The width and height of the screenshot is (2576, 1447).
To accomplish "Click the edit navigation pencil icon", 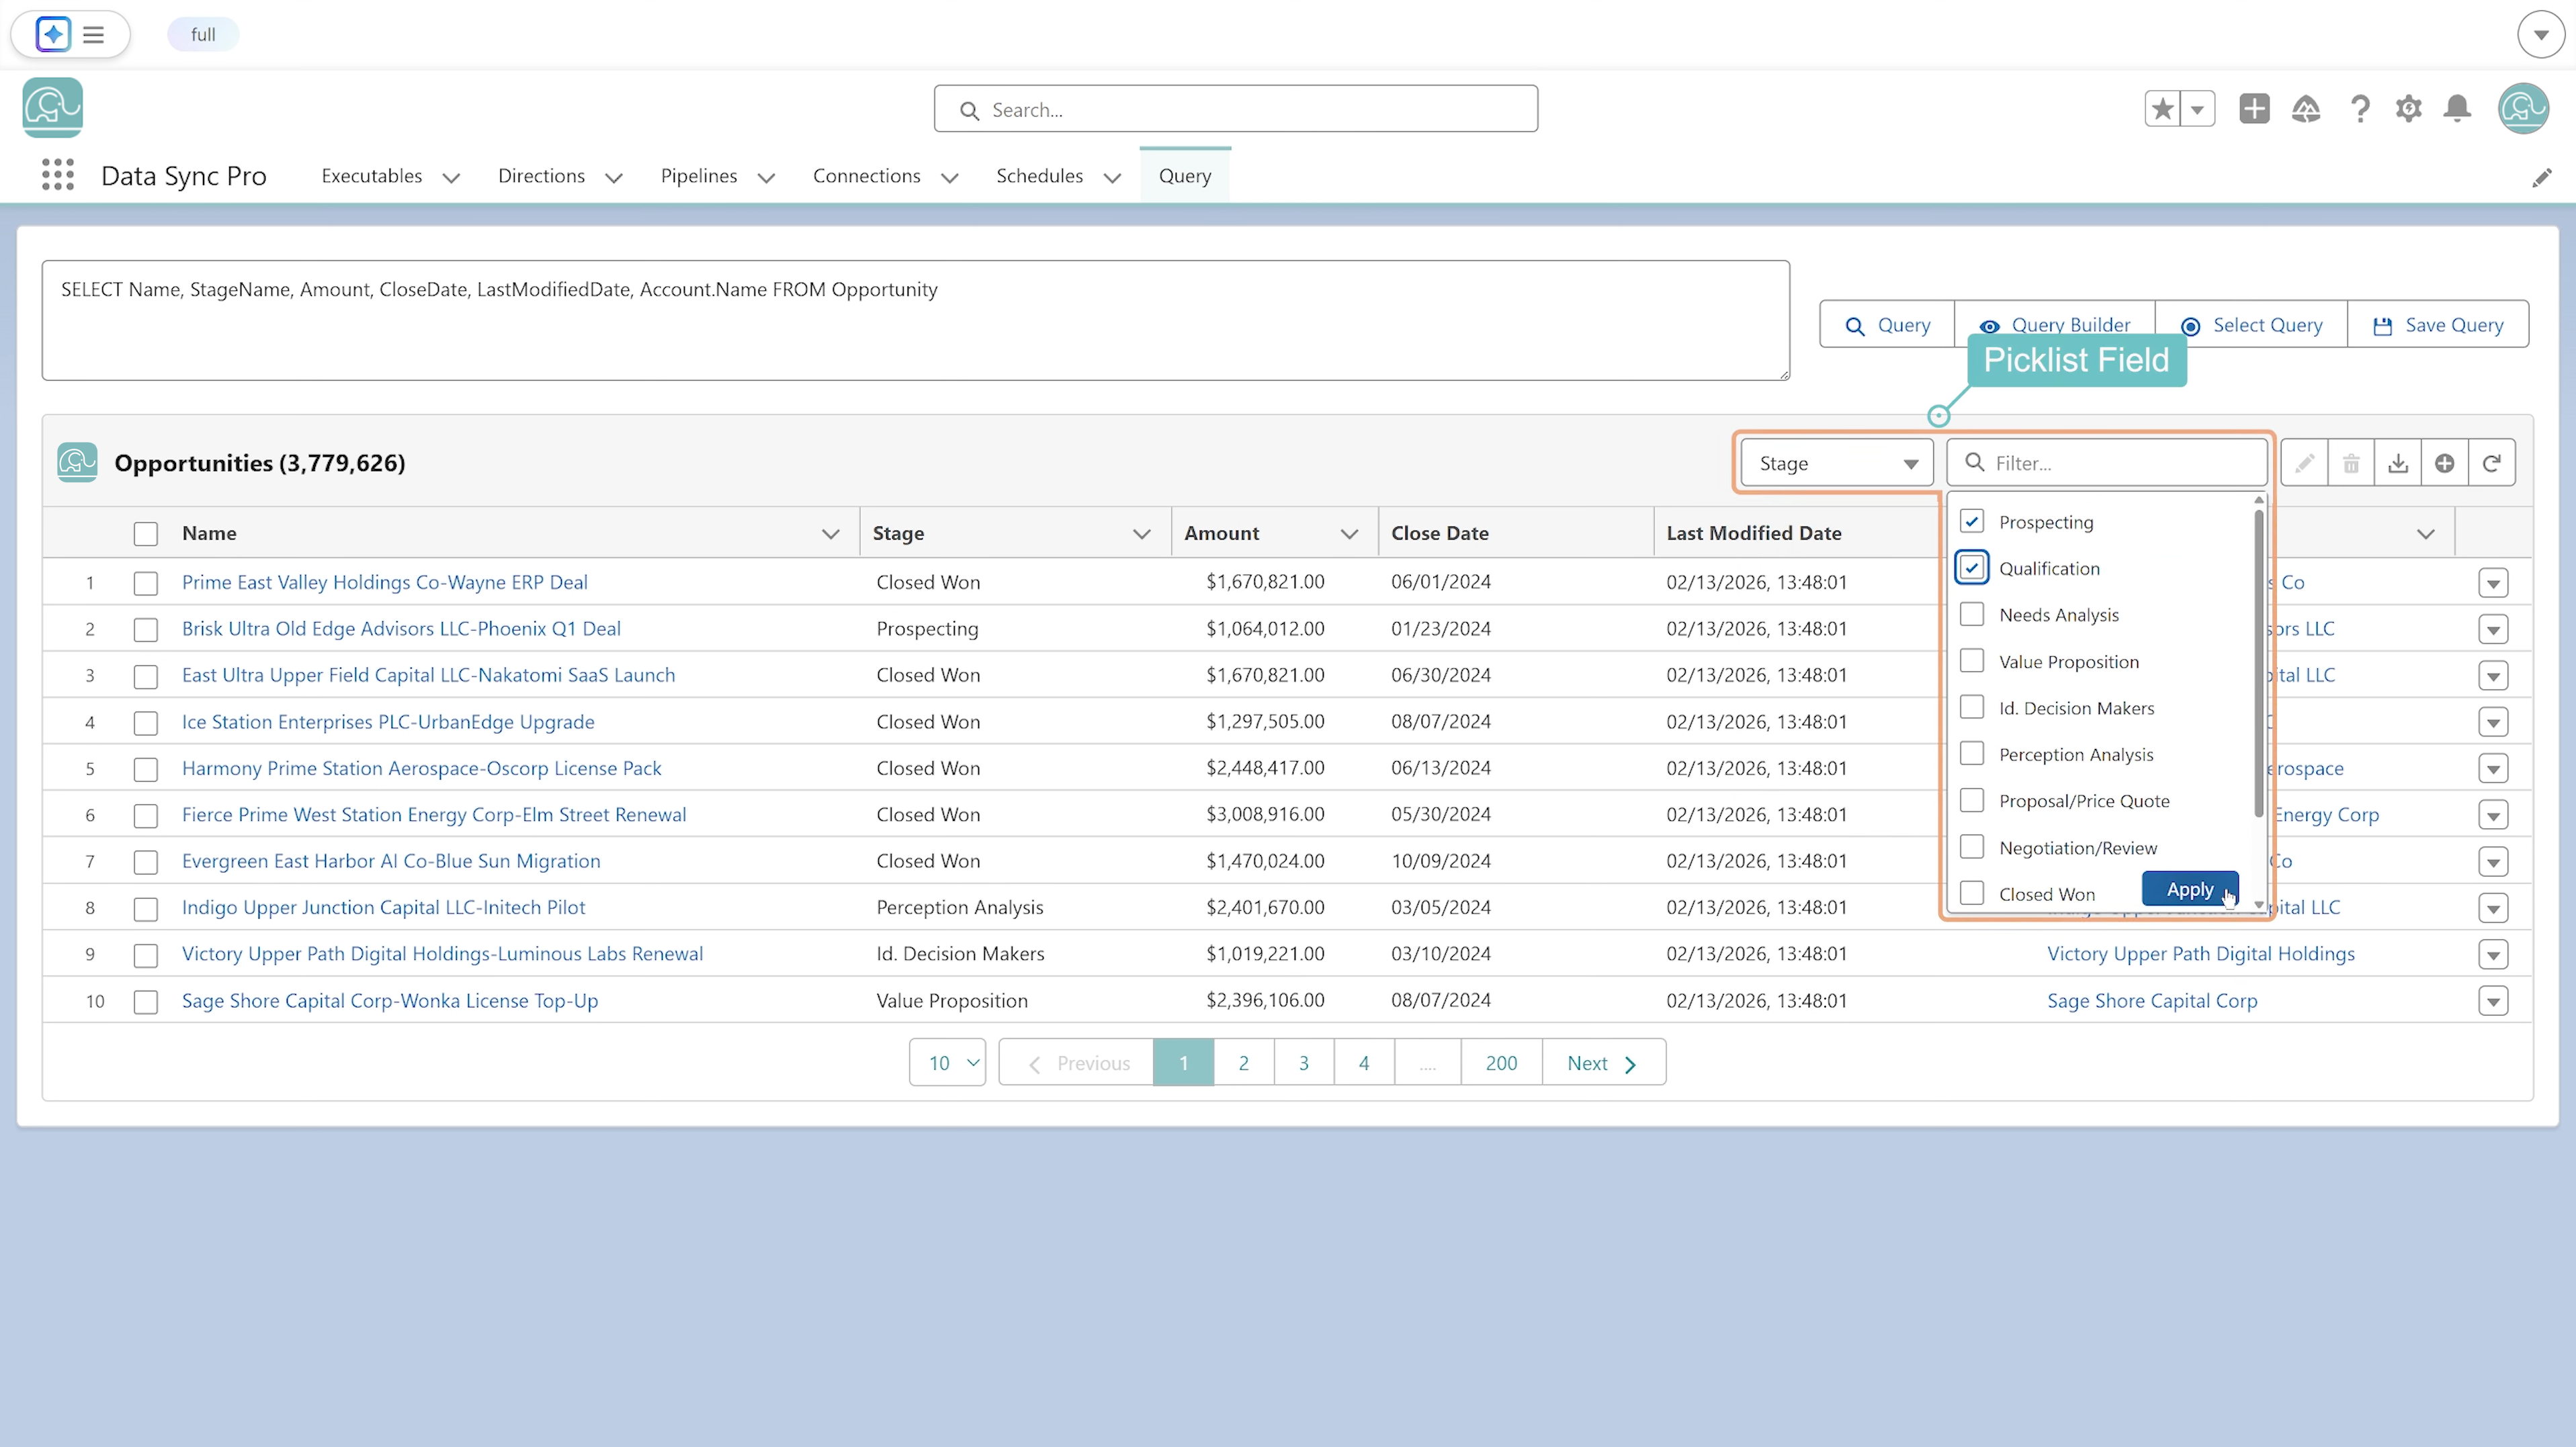I will tap(2542, 178).
